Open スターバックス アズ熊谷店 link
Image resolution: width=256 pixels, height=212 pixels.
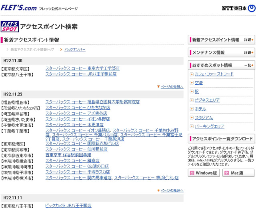[76, 113]
